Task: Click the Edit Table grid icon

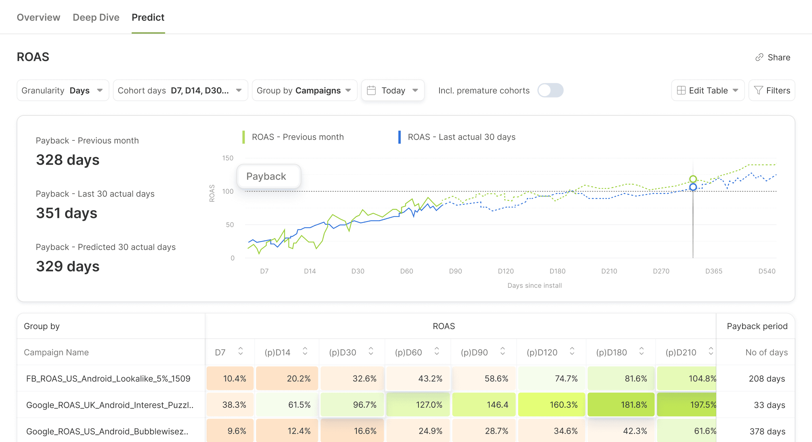Action: (x=681, y=90)
